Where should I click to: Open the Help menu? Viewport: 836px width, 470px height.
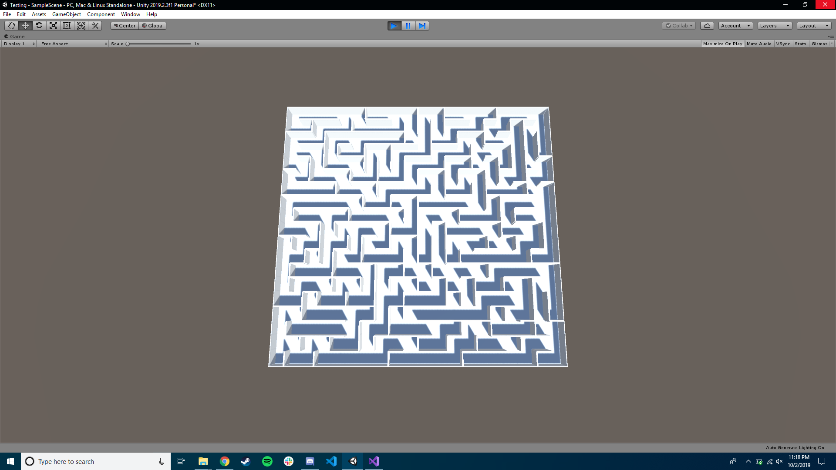(152, 14)
